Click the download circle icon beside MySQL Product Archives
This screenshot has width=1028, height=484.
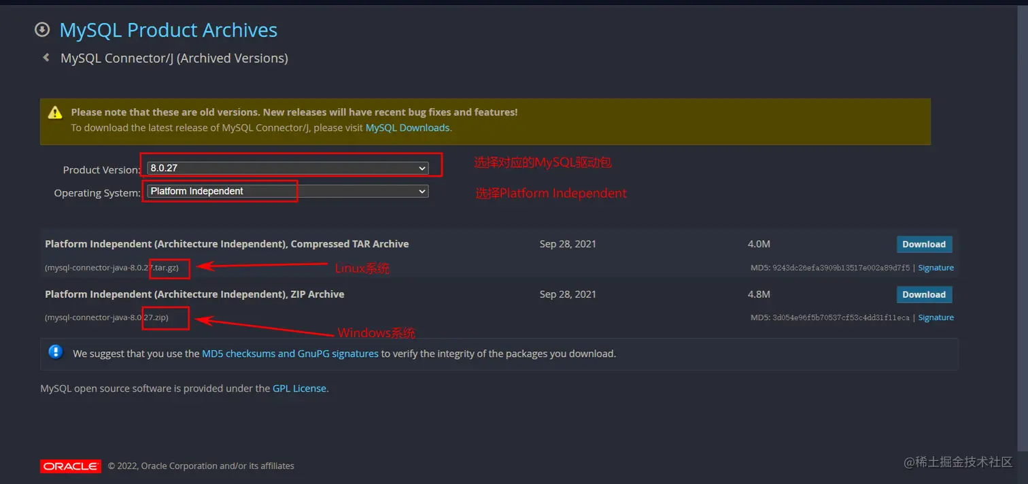click(42, 30)
